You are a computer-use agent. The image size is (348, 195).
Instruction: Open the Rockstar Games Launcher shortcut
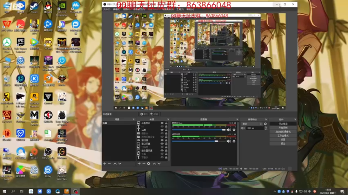point(34,100)
